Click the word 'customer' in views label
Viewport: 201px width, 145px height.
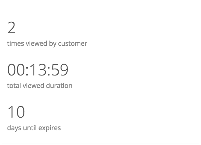point(72,43)
